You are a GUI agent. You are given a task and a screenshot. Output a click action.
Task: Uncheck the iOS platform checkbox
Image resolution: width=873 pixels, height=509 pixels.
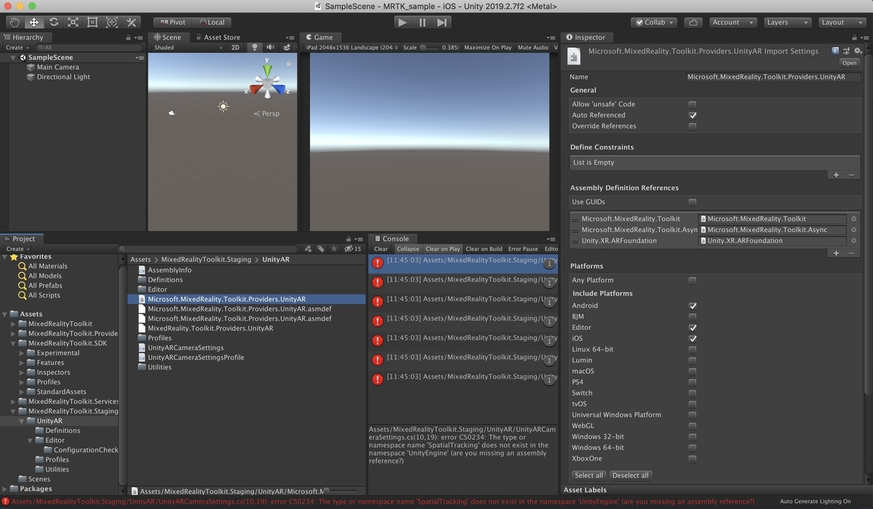tap(693, 338)
